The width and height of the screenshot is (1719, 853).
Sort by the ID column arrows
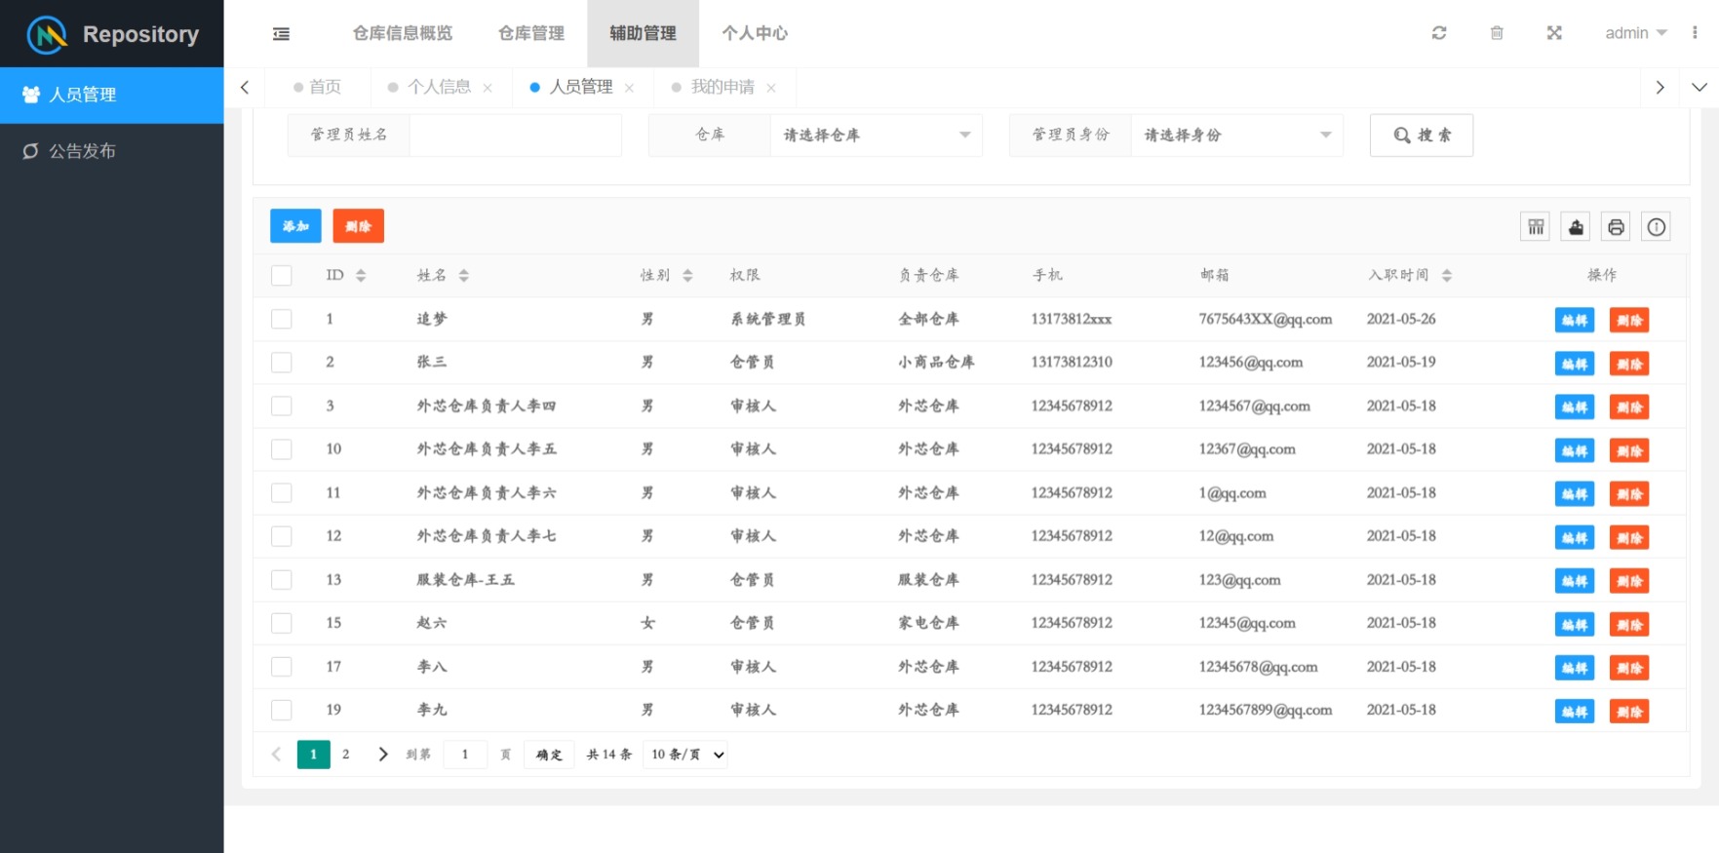361,276
